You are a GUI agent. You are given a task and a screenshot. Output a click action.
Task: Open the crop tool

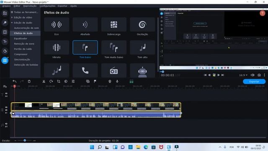point(59,81)
